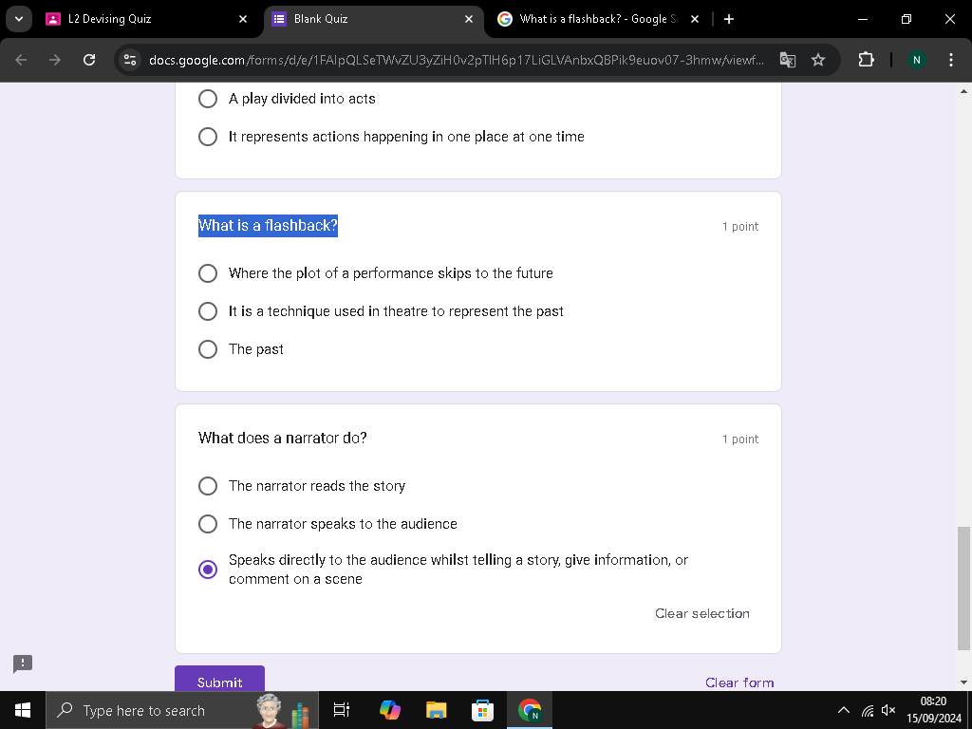Click the Chrome taskbar icon
Screen dimensions: 972x729
530,710
